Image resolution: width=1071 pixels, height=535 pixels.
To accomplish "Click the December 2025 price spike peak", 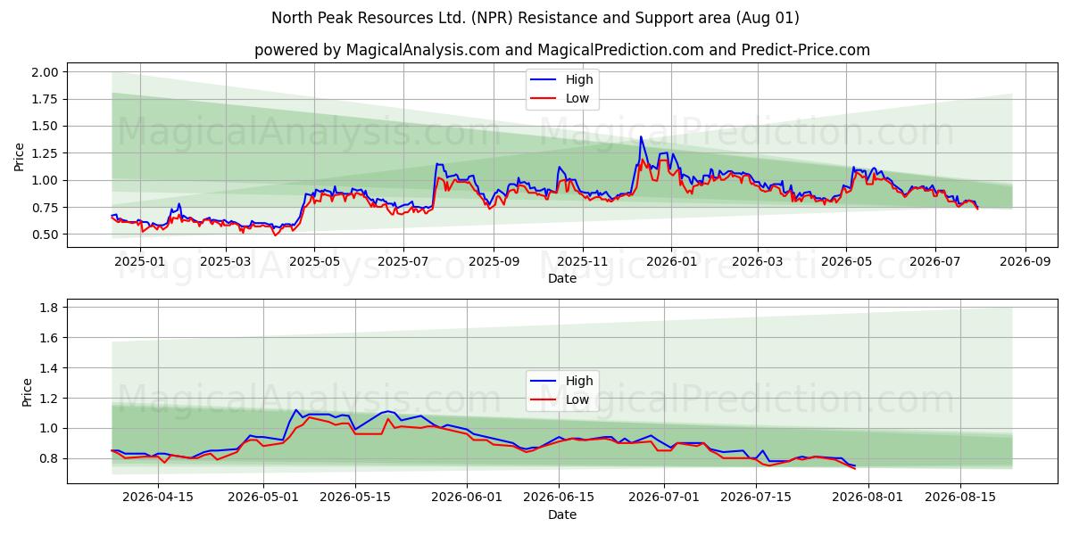I will (x=641, y=137).
